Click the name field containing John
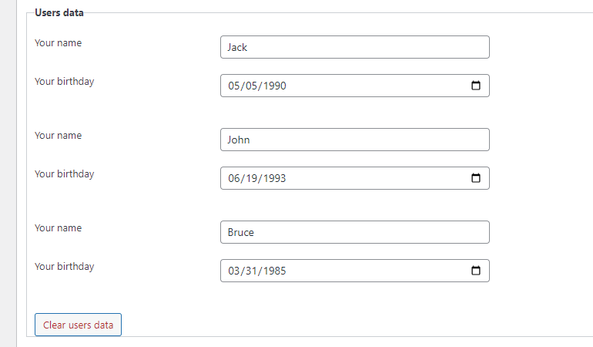The image size is (593, 347). (x=354, y=140)
